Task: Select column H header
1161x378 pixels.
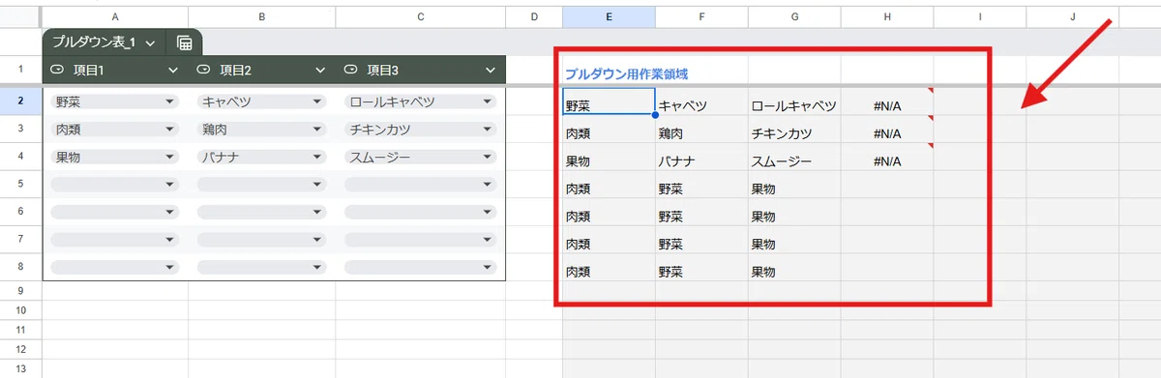Action: click(x=887, y=17)
